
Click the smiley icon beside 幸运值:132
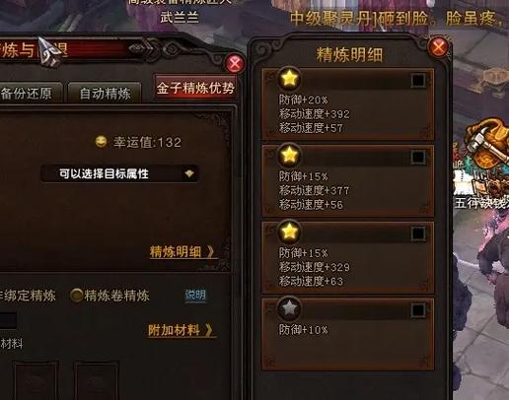101,142
